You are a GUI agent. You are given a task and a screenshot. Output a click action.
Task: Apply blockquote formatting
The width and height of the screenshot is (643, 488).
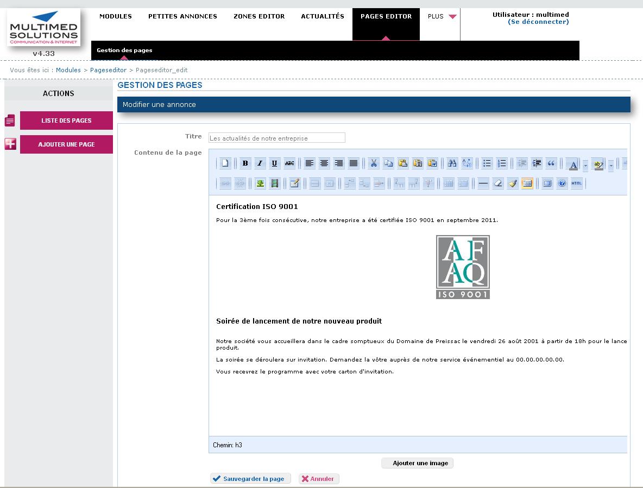[x=552, y=163]
